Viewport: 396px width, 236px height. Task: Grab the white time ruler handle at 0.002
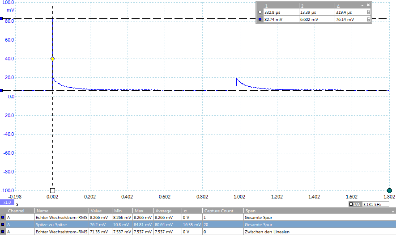52,190
